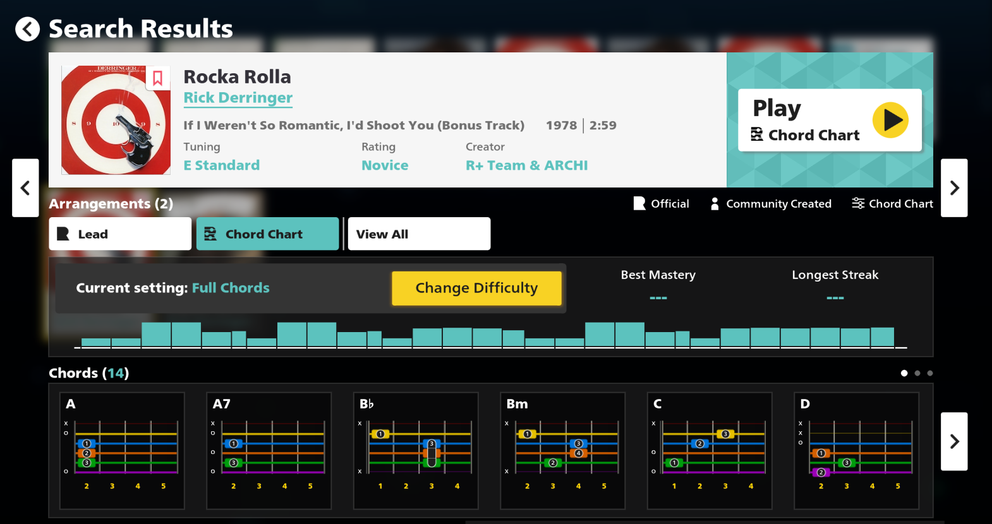Select the Lead arrangement

pyautogui.click(x=120, y=234)
